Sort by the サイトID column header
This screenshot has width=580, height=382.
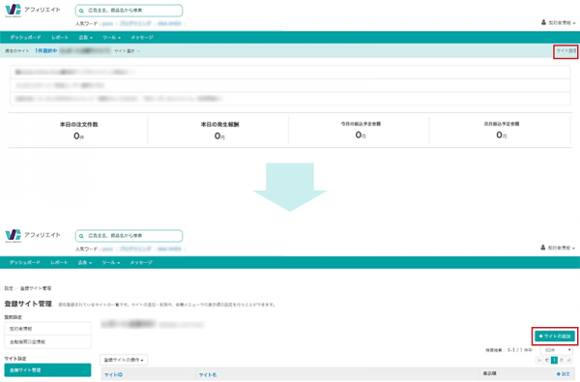click(x=113, y=375)
